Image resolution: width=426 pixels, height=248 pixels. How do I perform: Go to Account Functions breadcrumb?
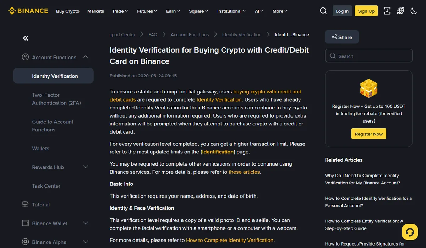coord(190,34)
